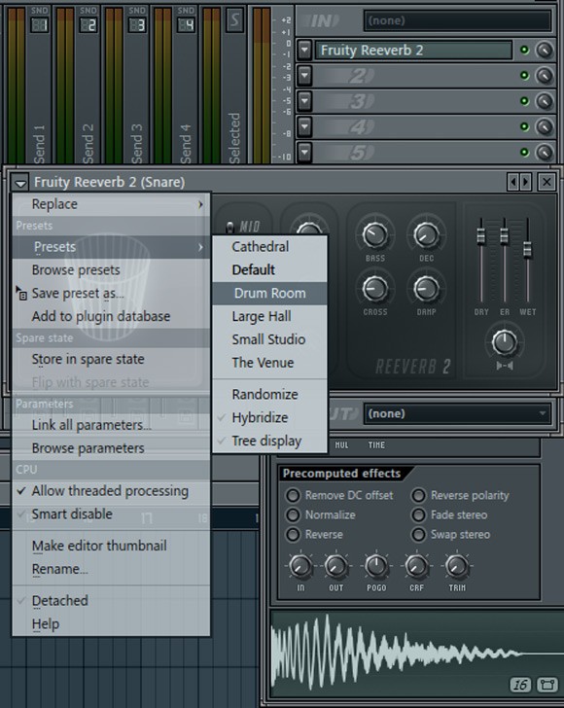Choose the Large Hall preset
The image size is (564, 708).
point(269,316)
